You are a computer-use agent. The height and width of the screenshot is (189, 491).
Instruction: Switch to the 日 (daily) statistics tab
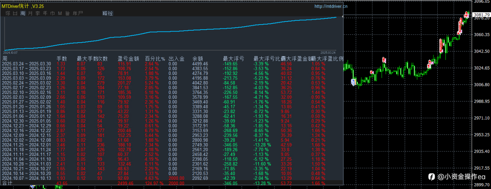[15, 13]
